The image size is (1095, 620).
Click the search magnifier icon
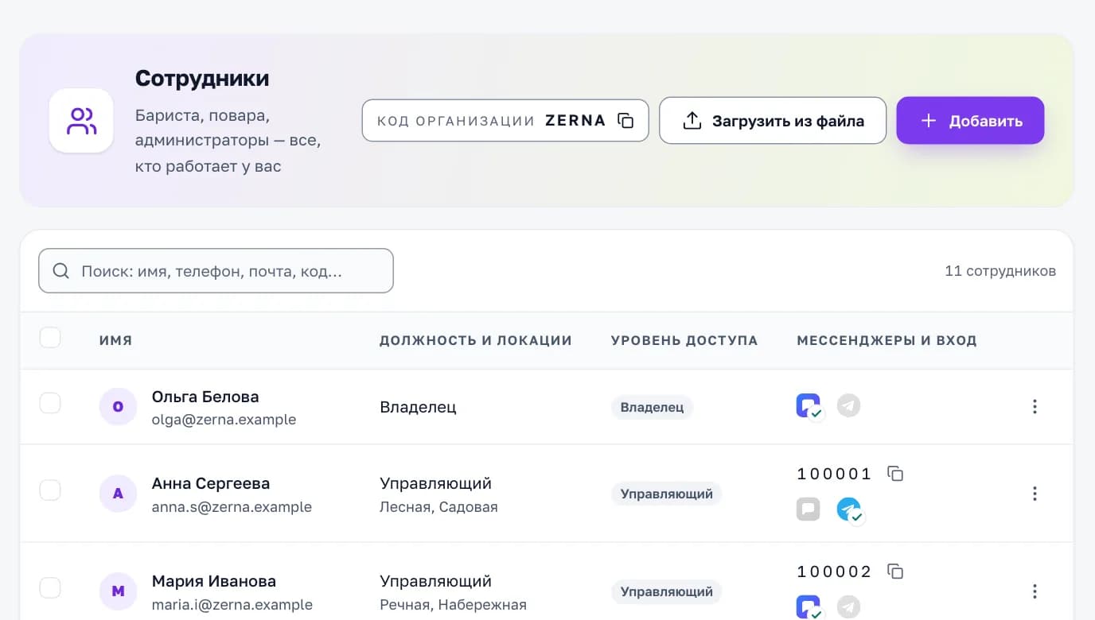[x=61, y=271]
